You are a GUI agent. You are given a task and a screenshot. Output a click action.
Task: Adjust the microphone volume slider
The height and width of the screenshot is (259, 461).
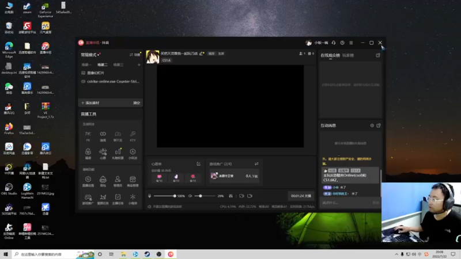click(165, 196)
